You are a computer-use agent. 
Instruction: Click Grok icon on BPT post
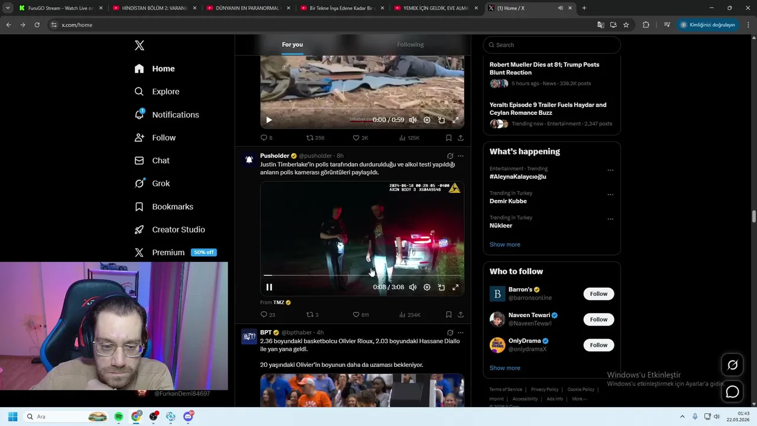(x=450, y=333)
